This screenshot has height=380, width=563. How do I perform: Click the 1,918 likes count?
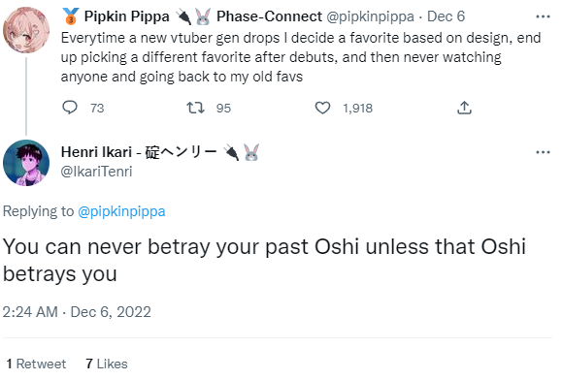[357, 108]
